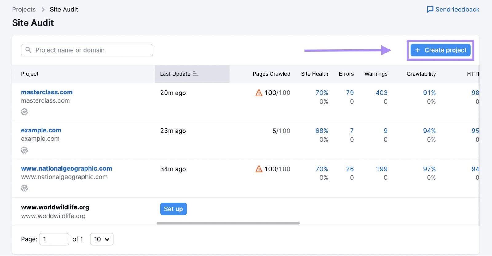Screen dimensions: 492x256
Task: Click the 20m ago update time
Action: [x=173, y=93]
